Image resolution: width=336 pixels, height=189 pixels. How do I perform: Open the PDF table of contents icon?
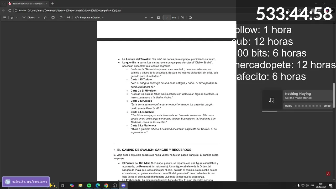(x=4, y=18)
